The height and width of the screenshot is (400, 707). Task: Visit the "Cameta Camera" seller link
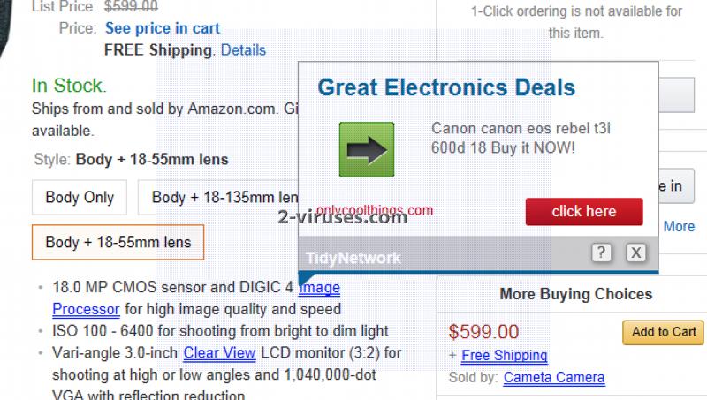click(554, 377)
